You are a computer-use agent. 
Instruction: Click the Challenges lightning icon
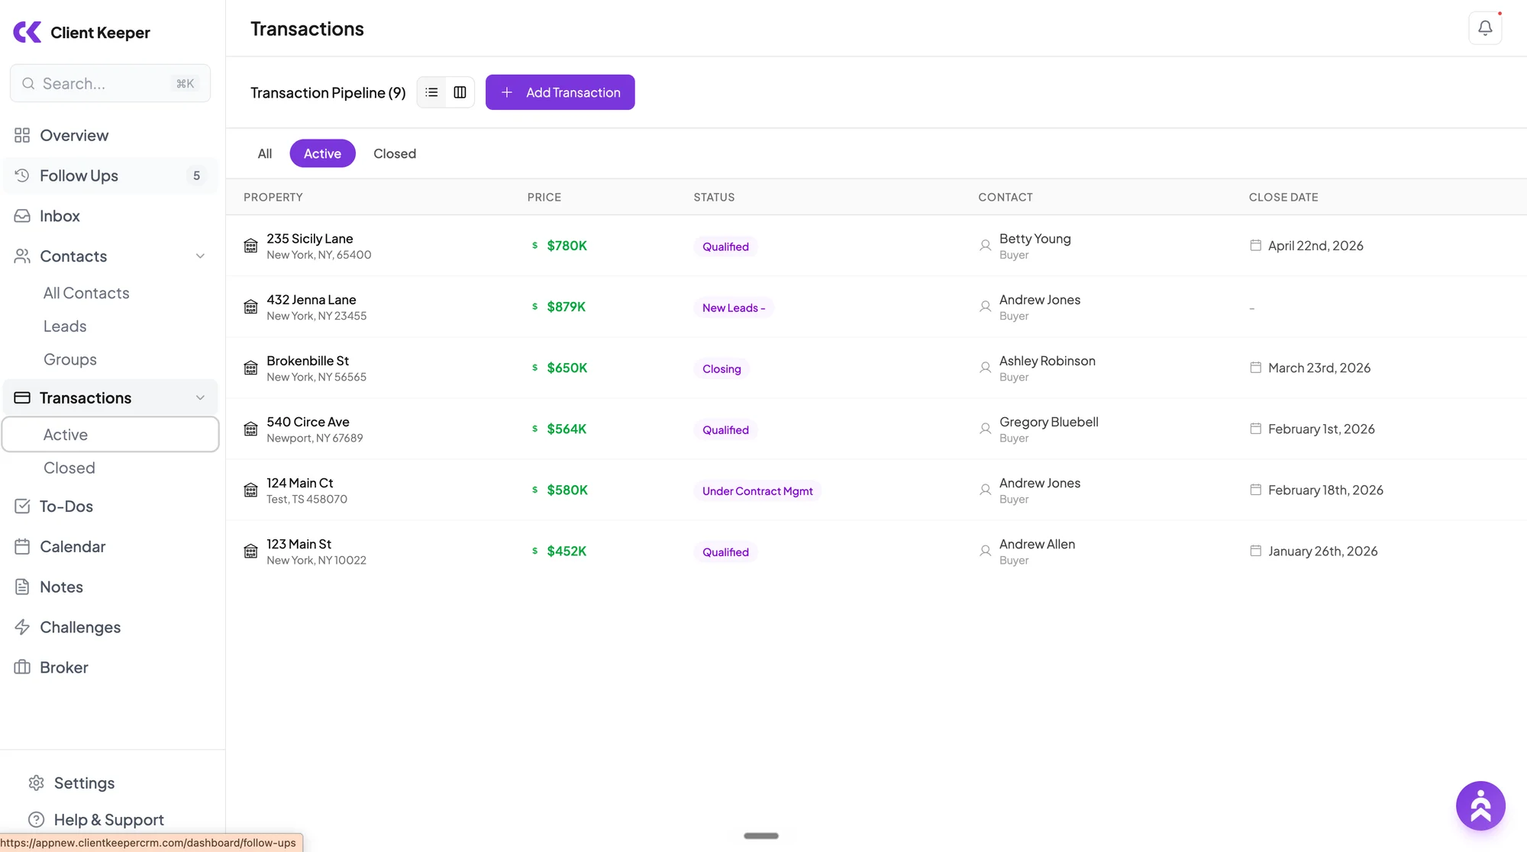click(x=22, y=627)
